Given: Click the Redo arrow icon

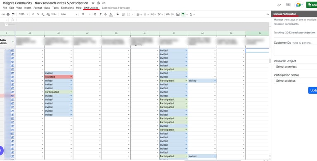Looking at the screenshot, I should point(3,14).
